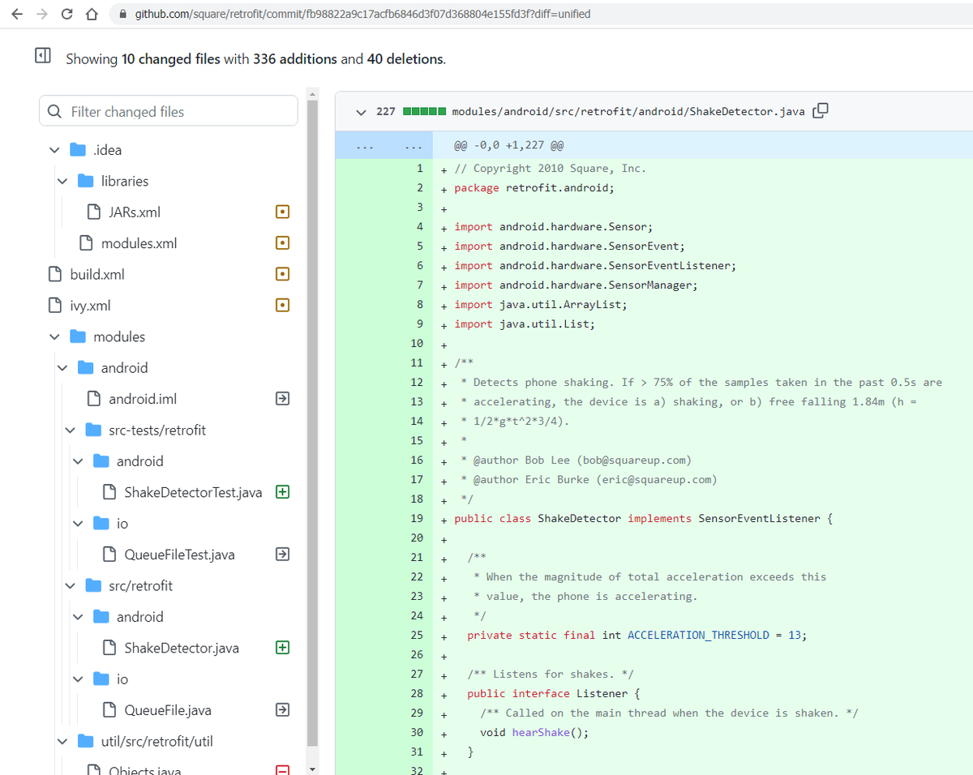Viewport: 973px width, 775px height.
Task: Click the ShakeDetector class declaration line
Action: point(644,518)
